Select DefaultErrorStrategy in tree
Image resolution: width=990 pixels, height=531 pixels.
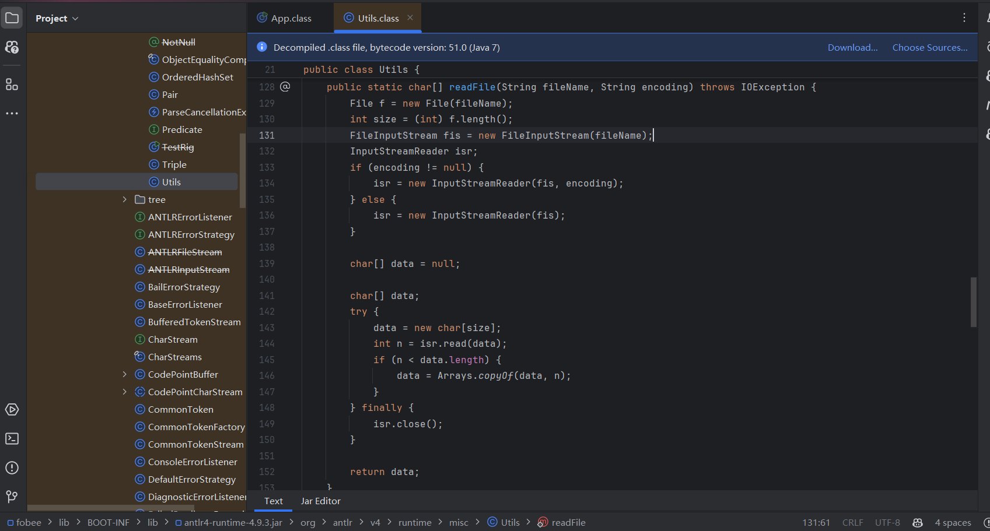pos(192,479)
